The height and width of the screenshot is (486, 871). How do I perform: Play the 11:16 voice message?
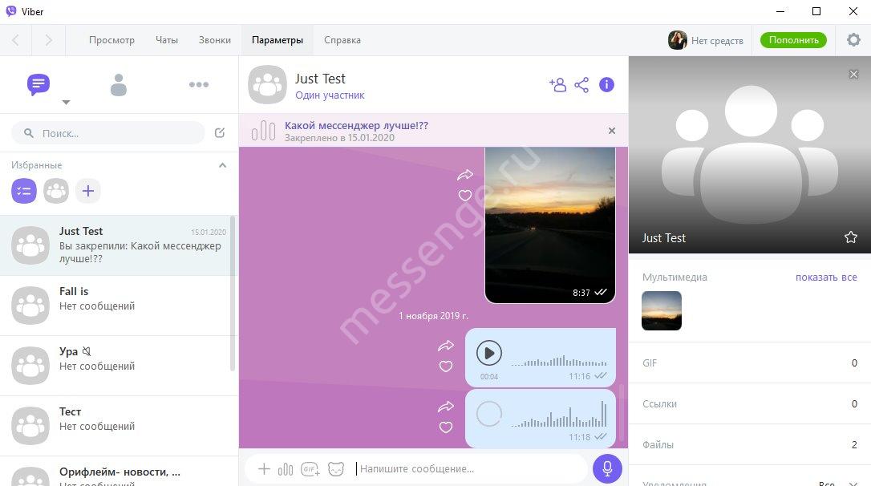[488, 353]
